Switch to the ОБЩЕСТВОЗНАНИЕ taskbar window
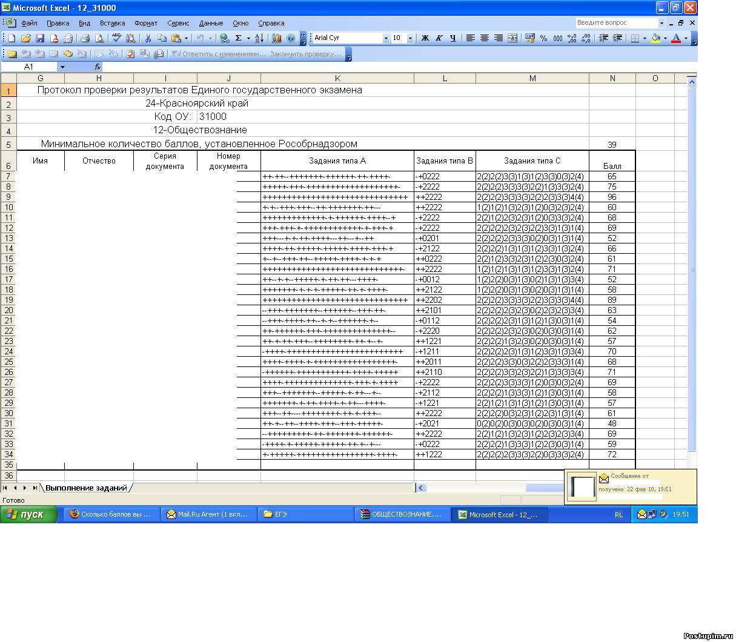 402,514
